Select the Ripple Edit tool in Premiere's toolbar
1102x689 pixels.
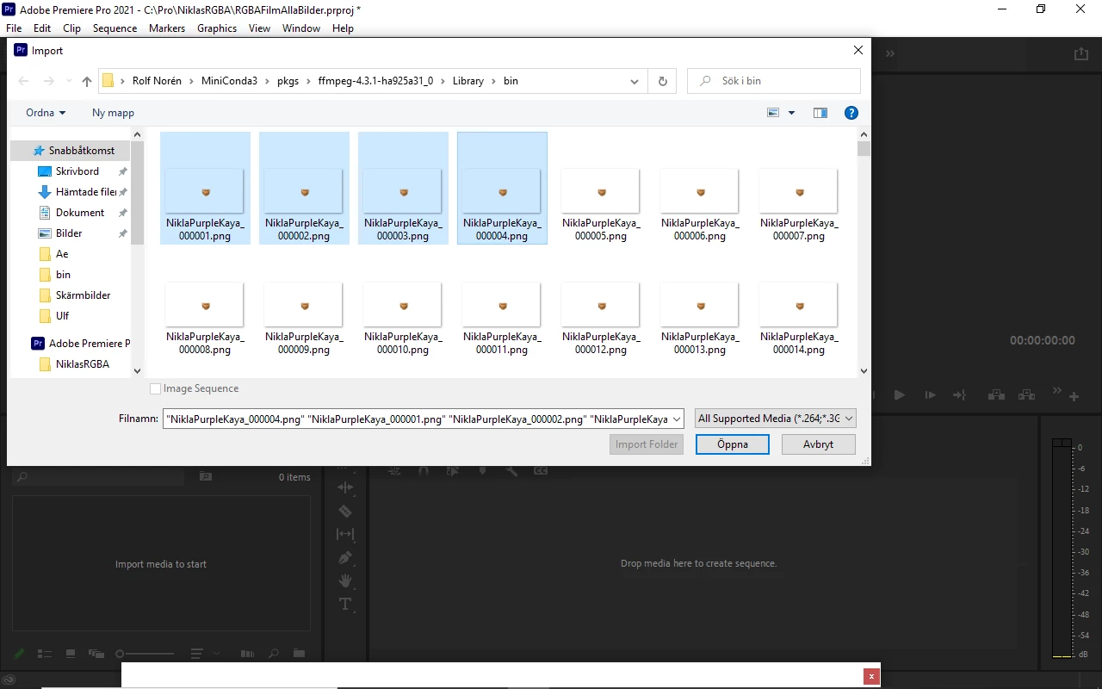(x=344, y=487)
